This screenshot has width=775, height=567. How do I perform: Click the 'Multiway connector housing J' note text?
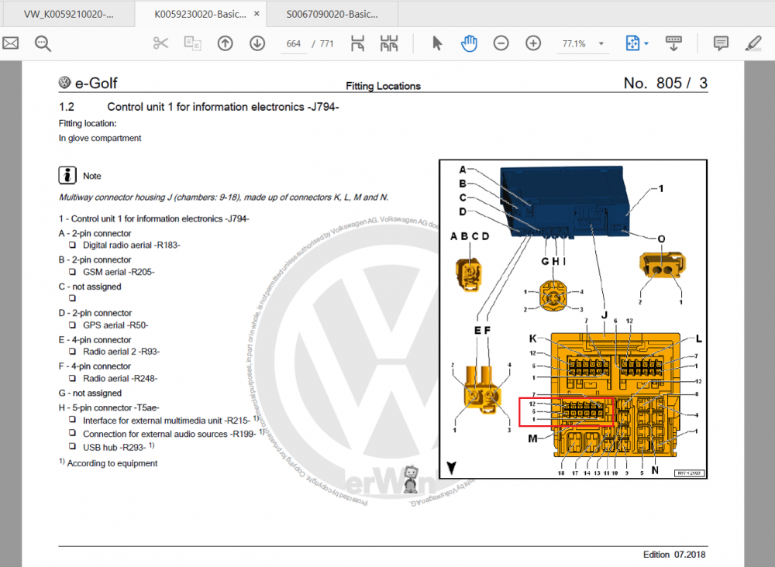pos(223,197)
